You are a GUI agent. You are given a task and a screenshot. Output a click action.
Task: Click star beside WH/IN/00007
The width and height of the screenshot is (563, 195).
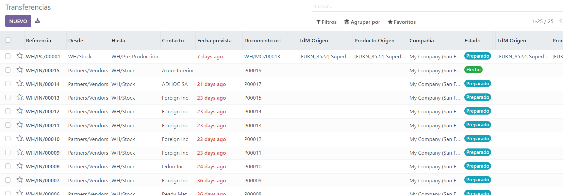(x=20, y=180)
